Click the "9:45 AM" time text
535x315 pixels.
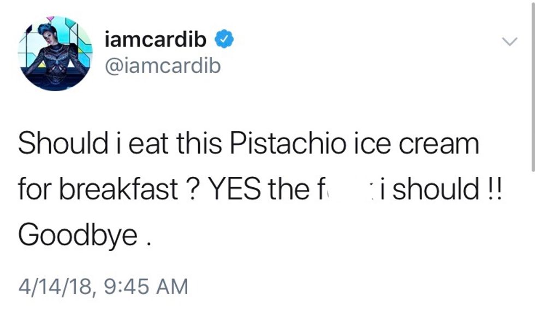(146, 287)
